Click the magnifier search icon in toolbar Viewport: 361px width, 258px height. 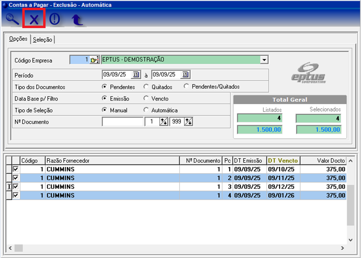pyautogui.click(x=12, y=20)
